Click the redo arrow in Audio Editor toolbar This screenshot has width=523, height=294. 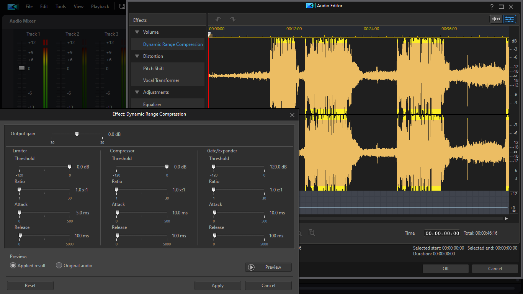[x=232, y=19]
